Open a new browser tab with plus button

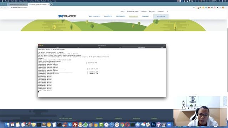(51, 4)
